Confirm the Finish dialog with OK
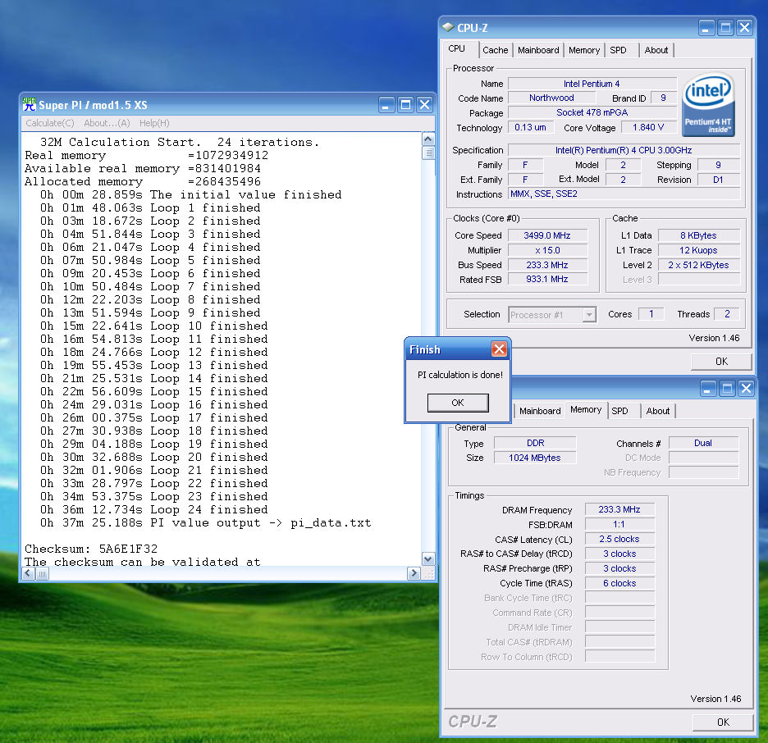 [x=458, y=403]
